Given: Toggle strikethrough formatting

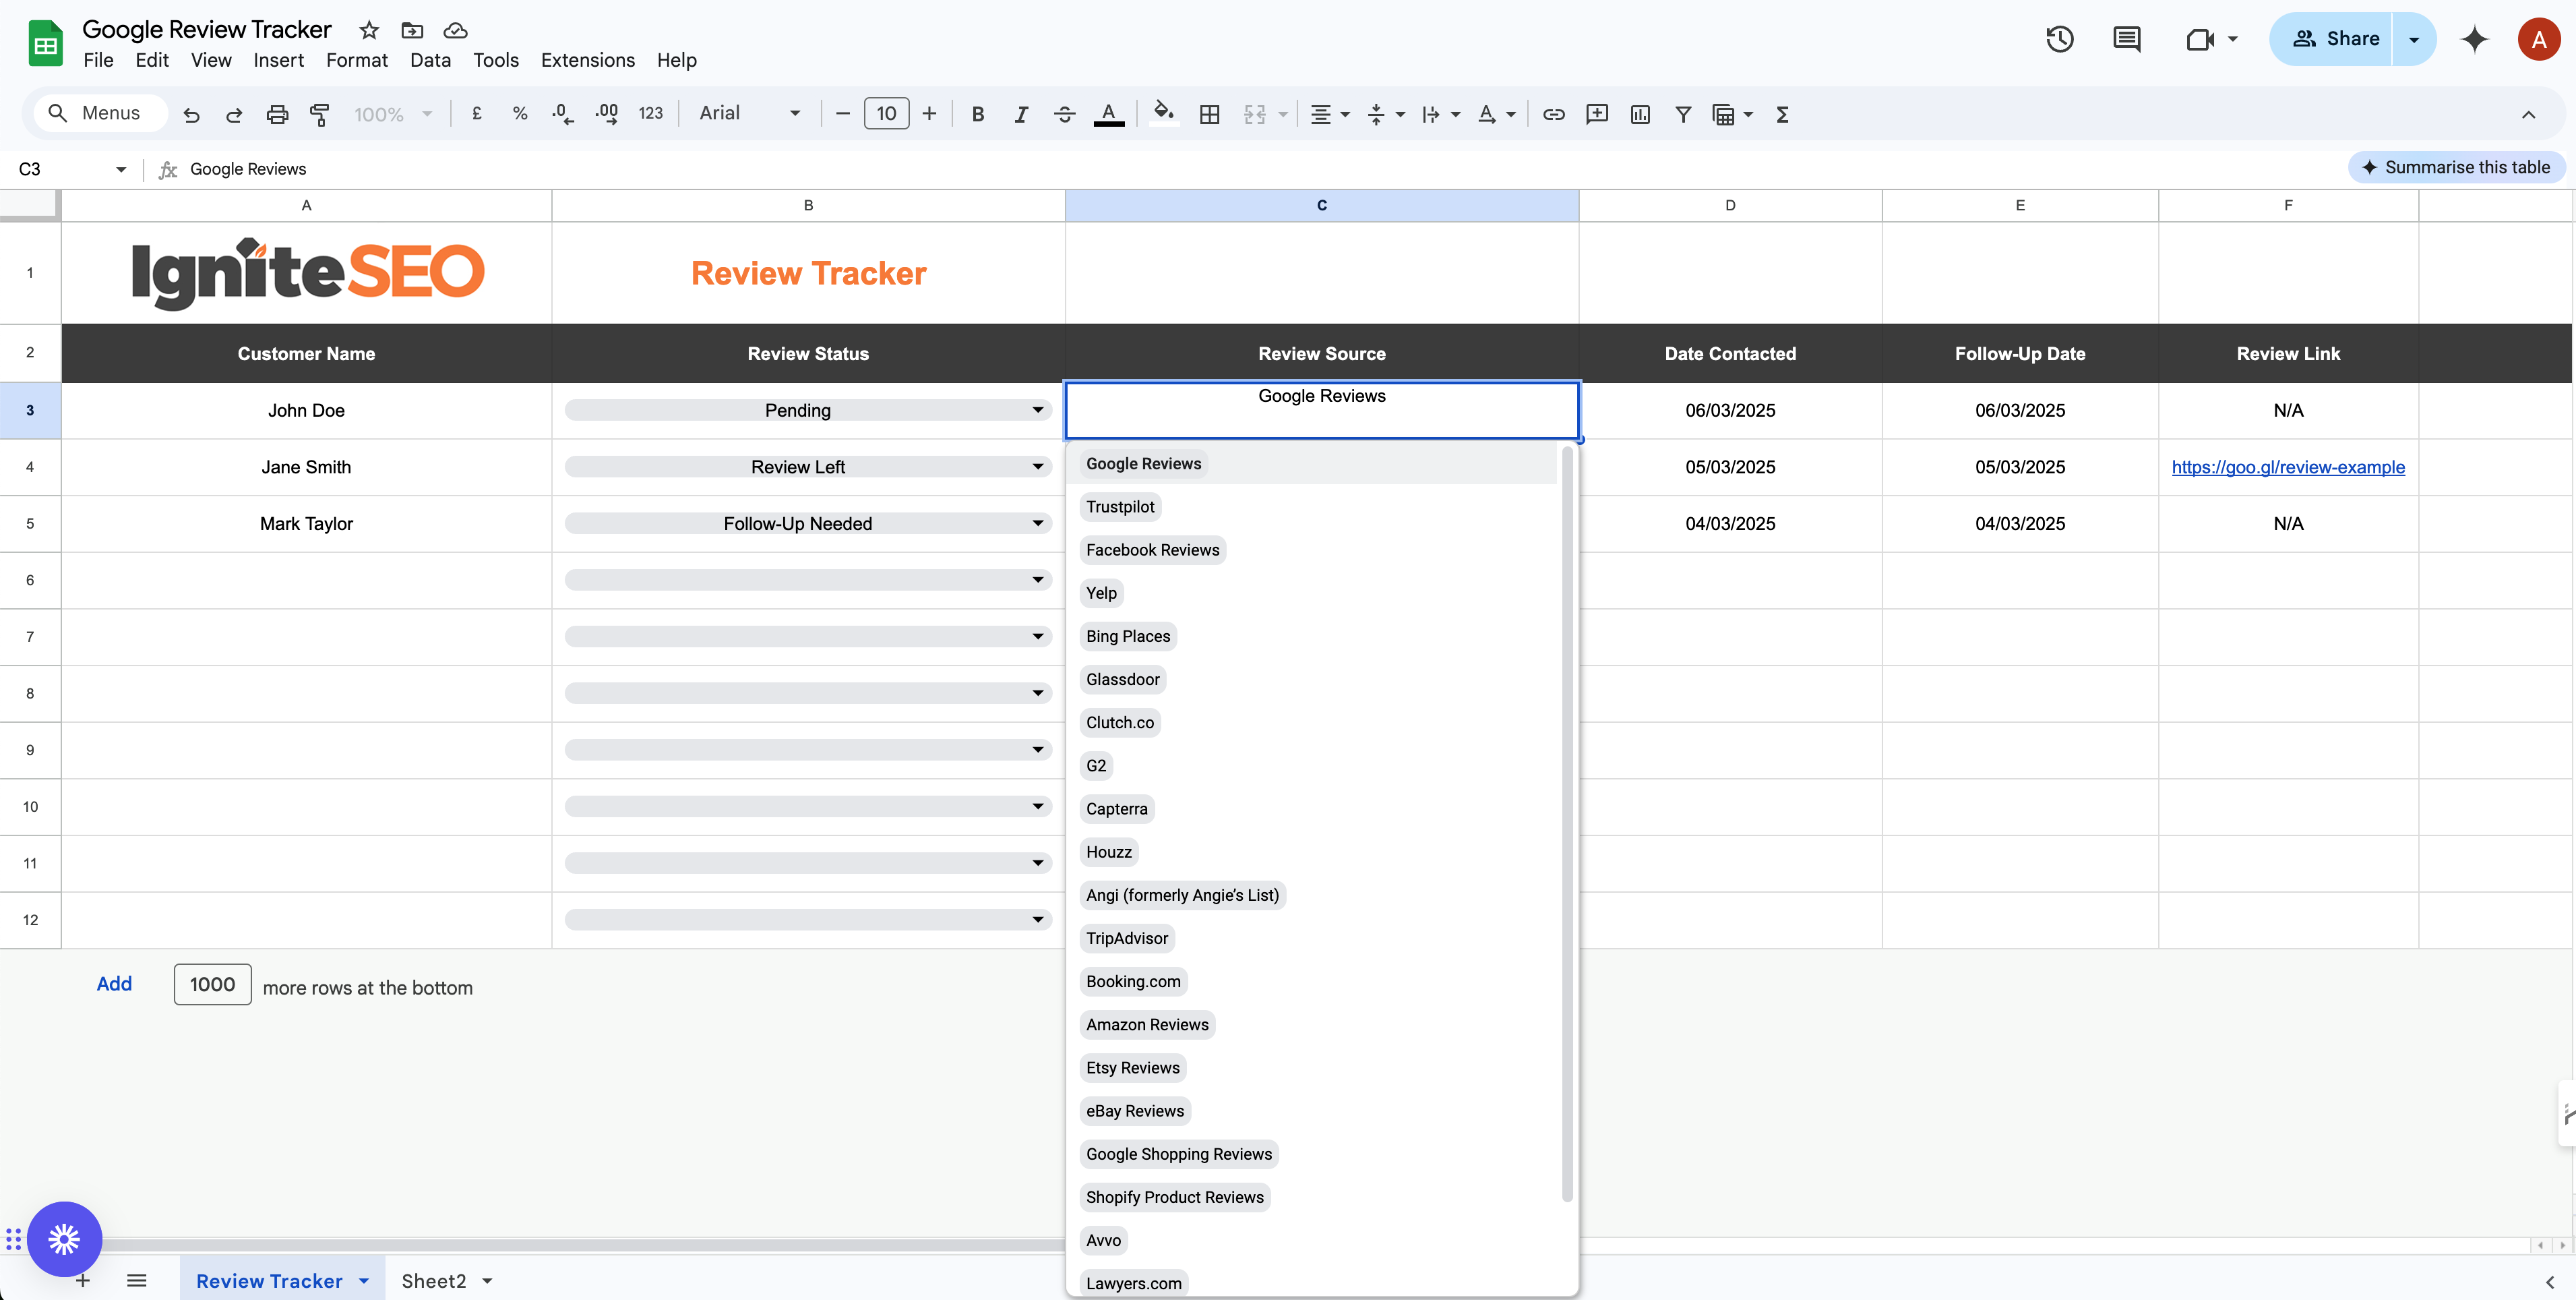Looking at the screenshot, I should (1064, 114).
